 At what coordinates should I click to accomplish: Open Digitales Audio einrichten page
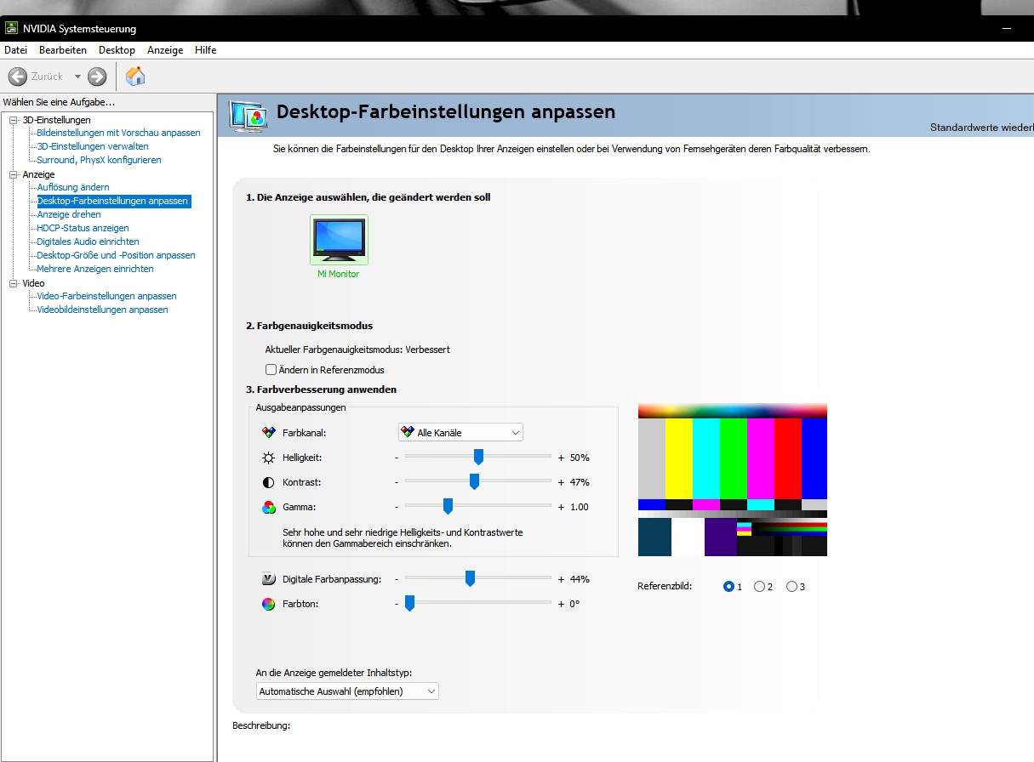pyautogui.click(x=88, y=242)
